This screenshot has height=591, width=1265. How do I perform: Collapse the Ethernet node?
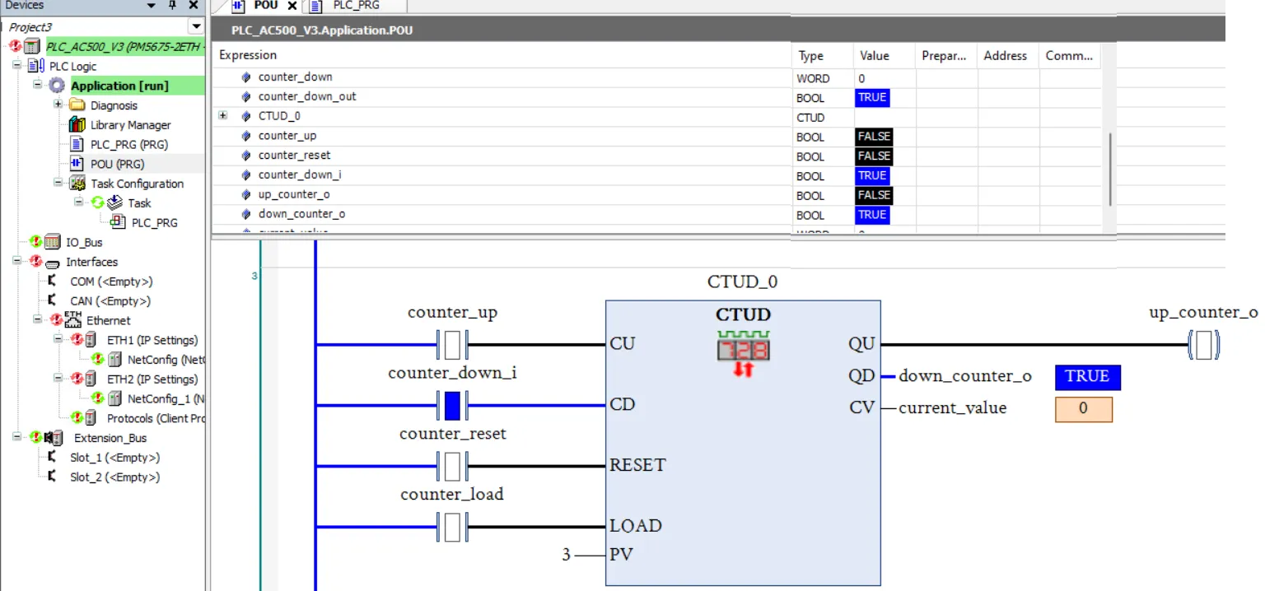pos(37,319)
